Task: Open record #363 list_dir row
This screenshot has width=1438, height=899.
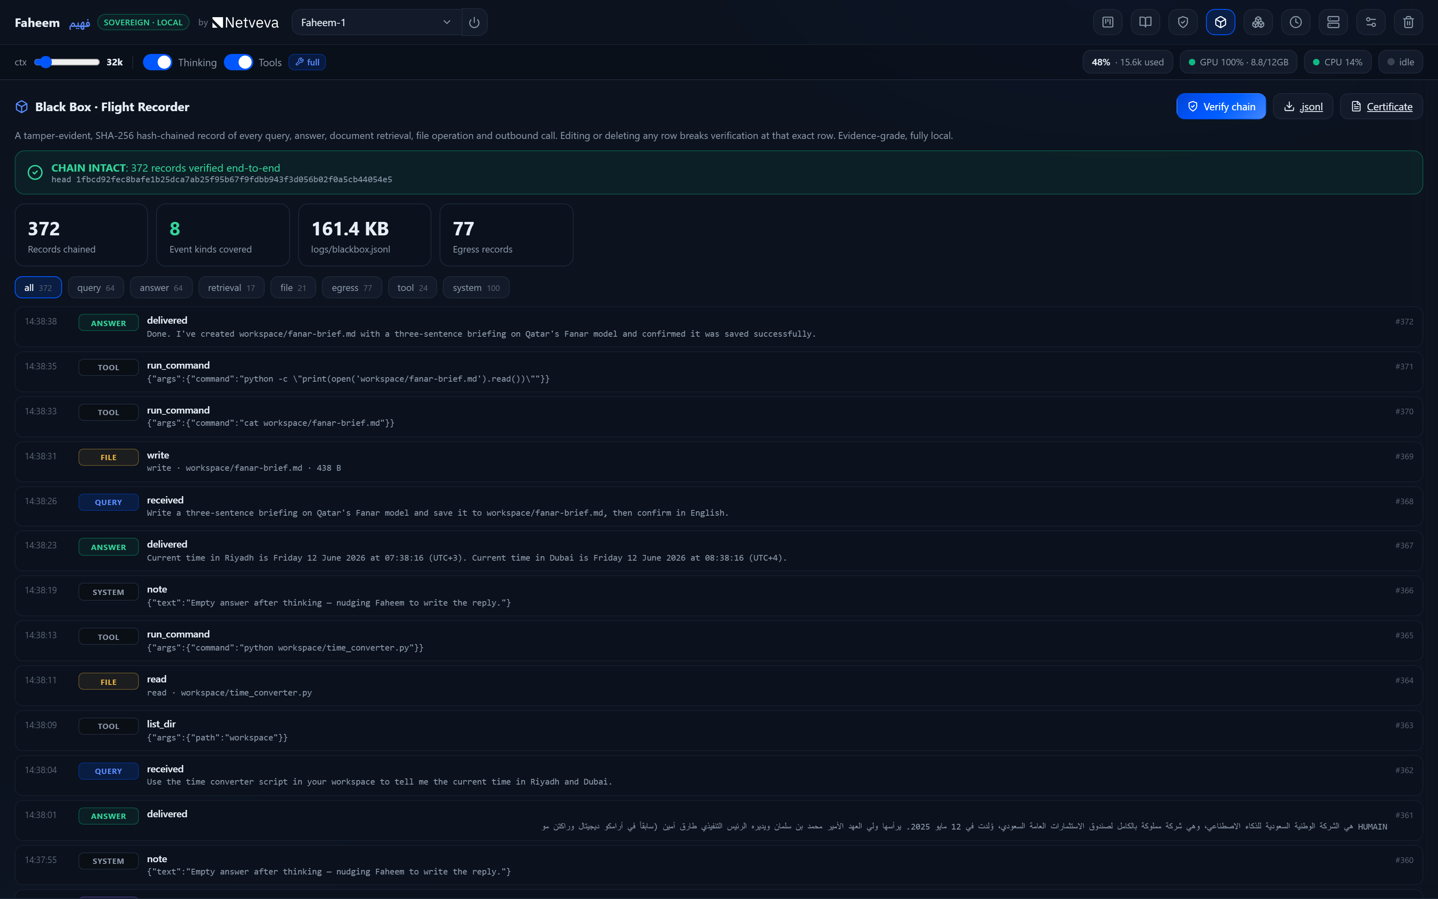Action: coord(719,731)
